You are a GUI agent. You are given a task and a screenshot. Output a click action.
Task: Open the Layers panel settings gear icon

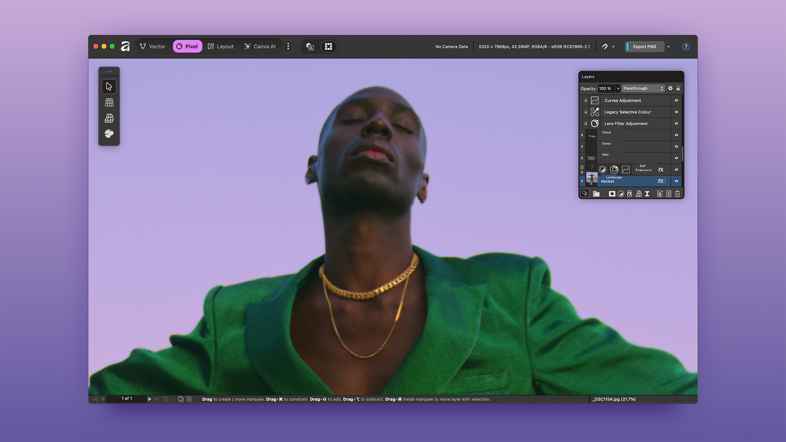coord(670,88)
